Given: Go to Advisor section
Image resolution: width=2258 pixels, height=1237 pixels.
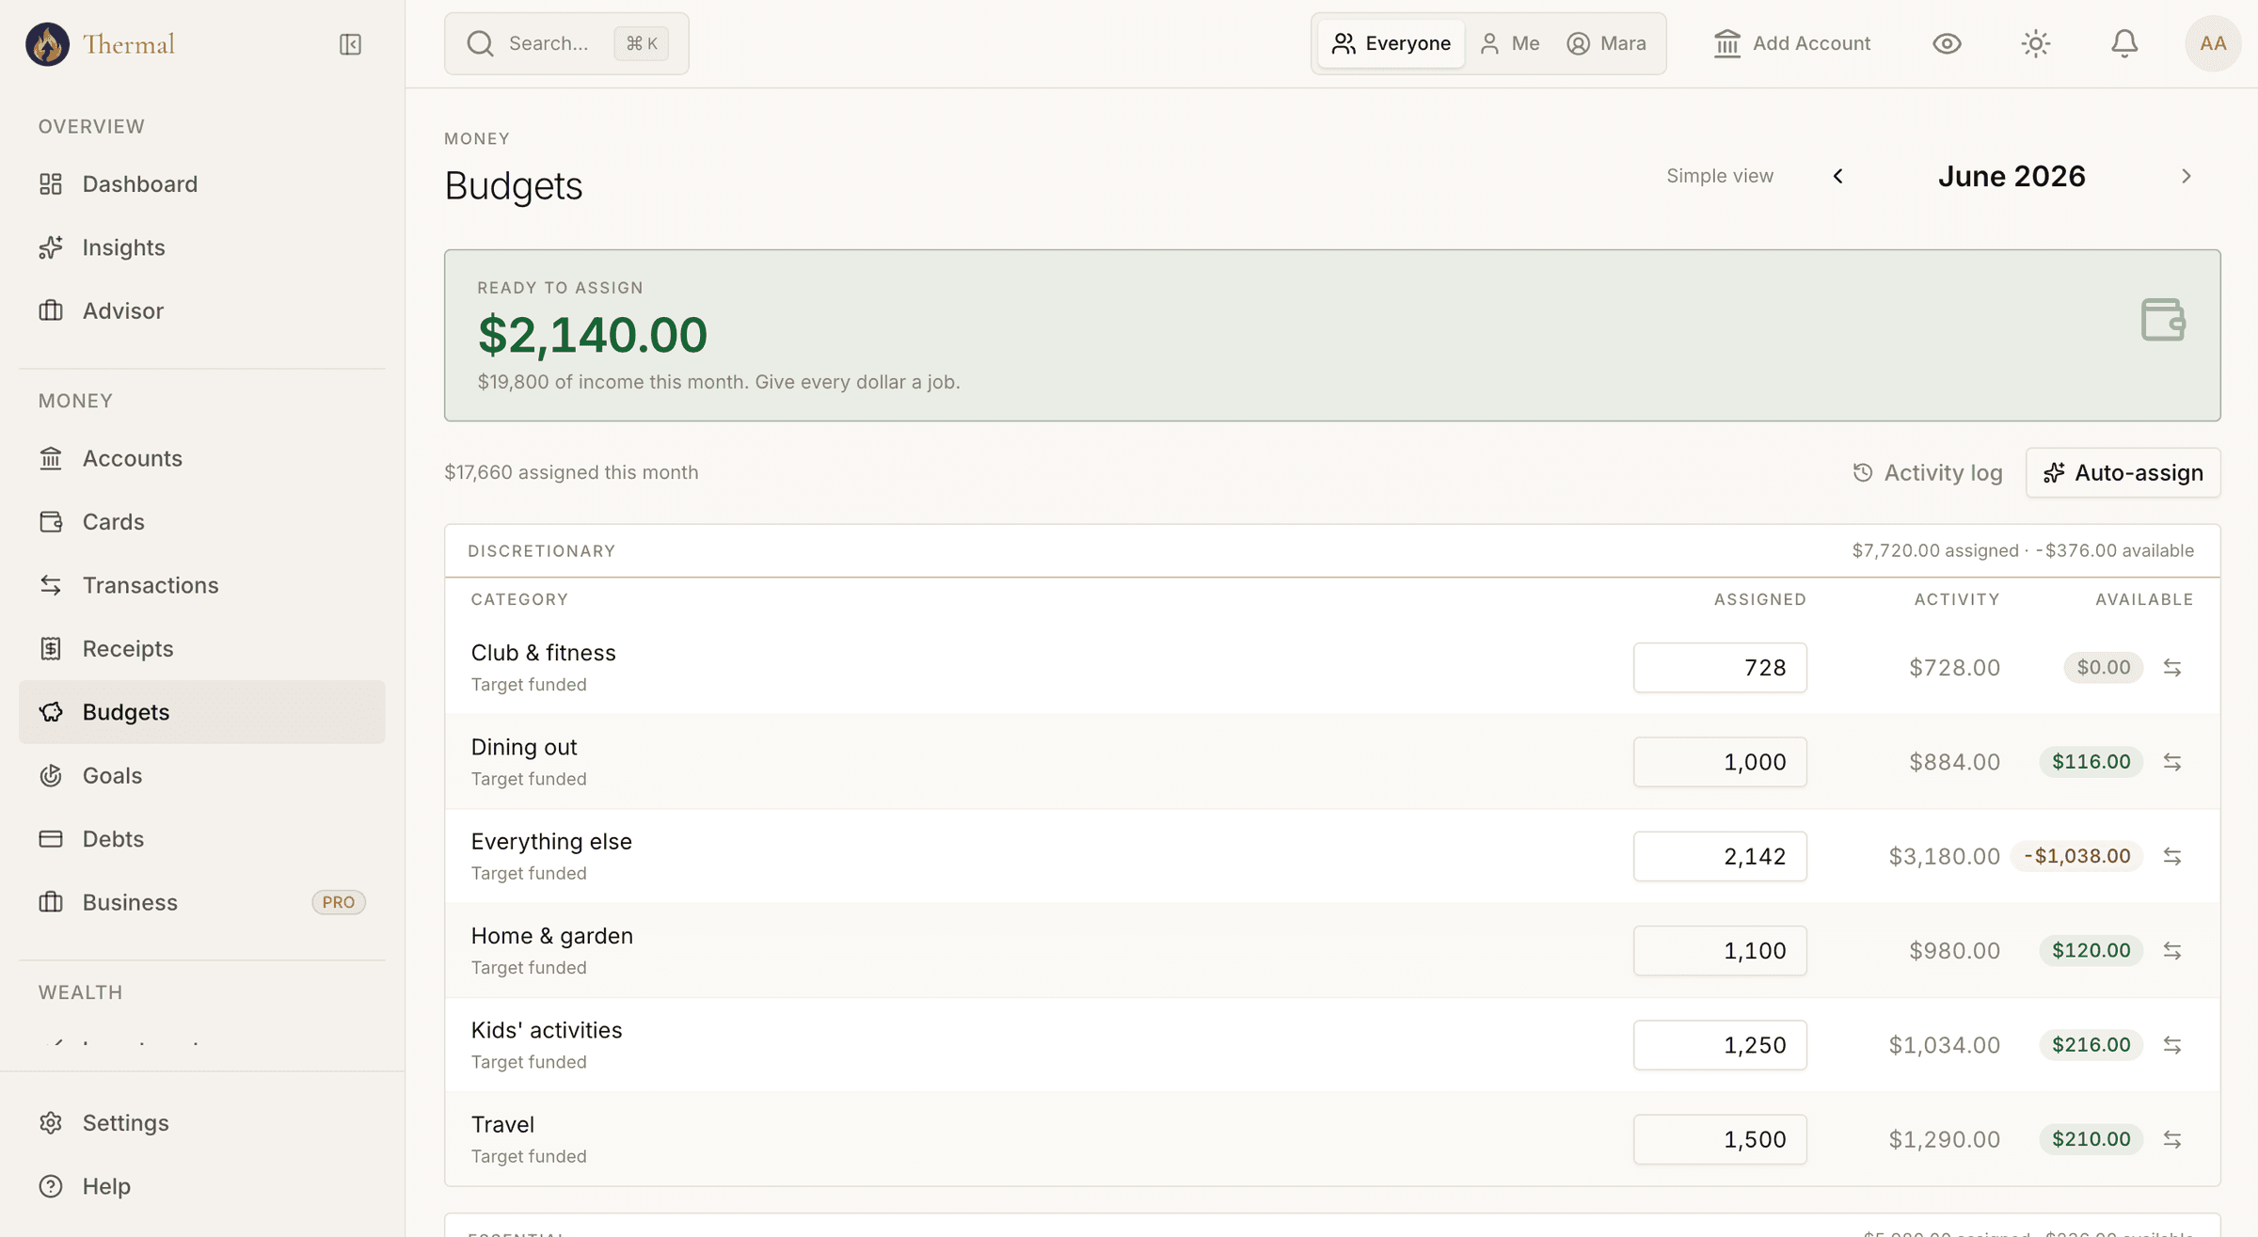Looking at the screenshot, I should click(x=201, y=310).
